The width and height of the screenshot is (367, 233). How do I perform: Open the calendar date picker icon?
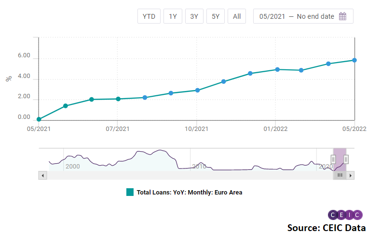pos(343,16)
